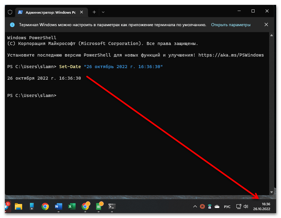Open the OneDrive cloud tray icon
Image resolution: width=281 pixels, height=218 pixels.
point(217,206)
